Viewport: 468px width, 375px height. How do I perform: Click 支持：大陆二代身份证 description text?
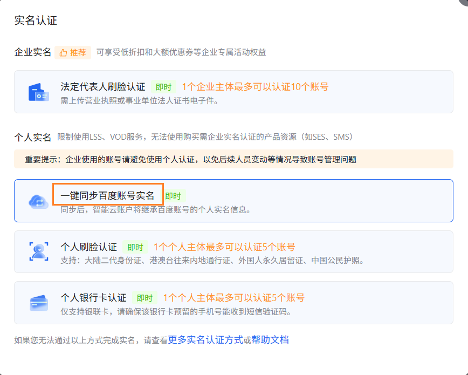click(x=213, y=261)
